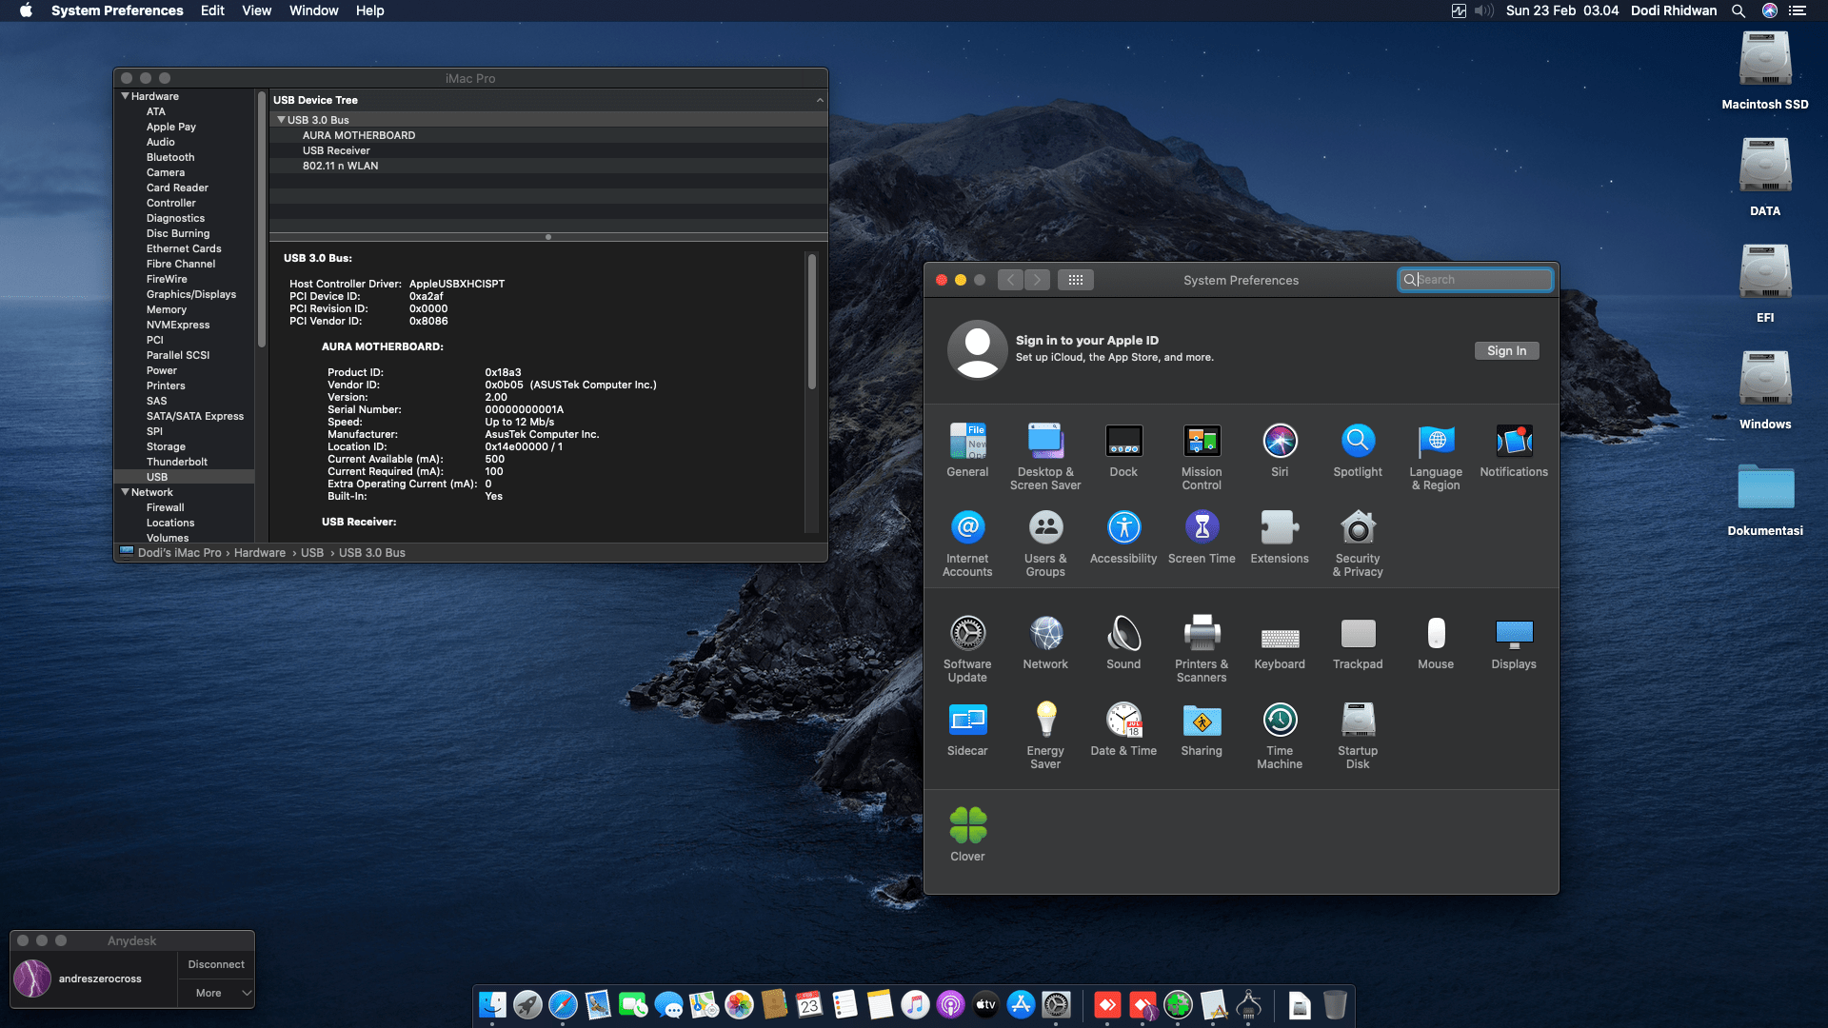The width and height of the screenshot is (1828, 1028).
Task: Open Accessibility preferences
Action: tap(1123, 537)
